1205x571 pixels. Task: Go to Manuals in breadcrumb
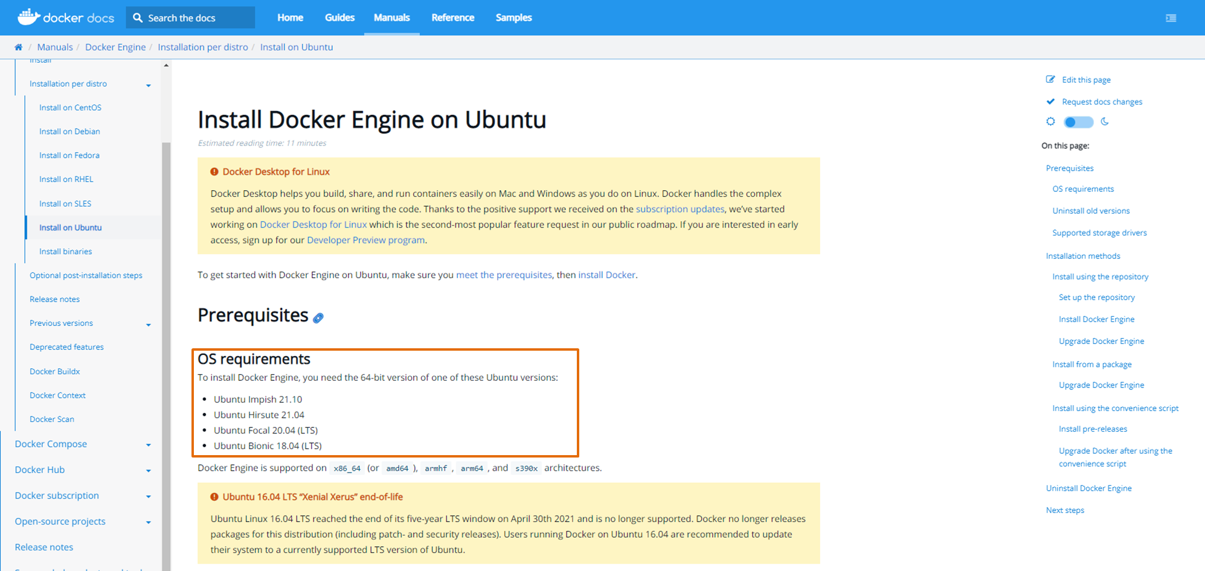(x=55, y=47)
